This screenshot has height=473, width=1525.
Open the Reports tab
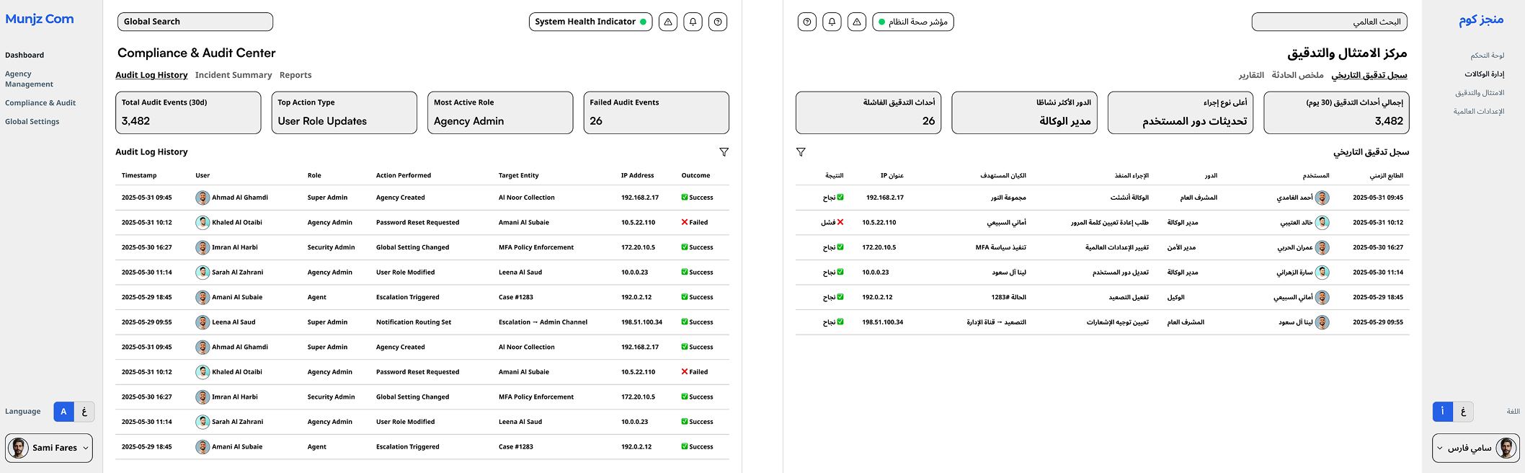point(295,75)
